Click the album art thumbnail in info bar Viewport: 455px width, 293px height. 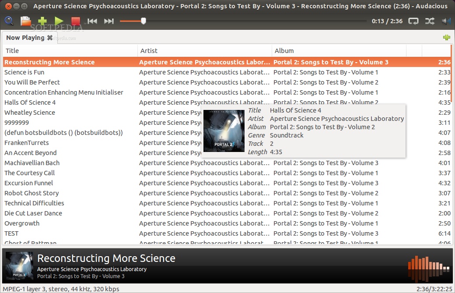click(18, 266)
